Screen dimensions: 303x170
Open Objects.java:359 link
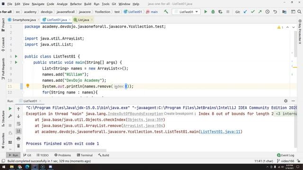pos(145,119)
